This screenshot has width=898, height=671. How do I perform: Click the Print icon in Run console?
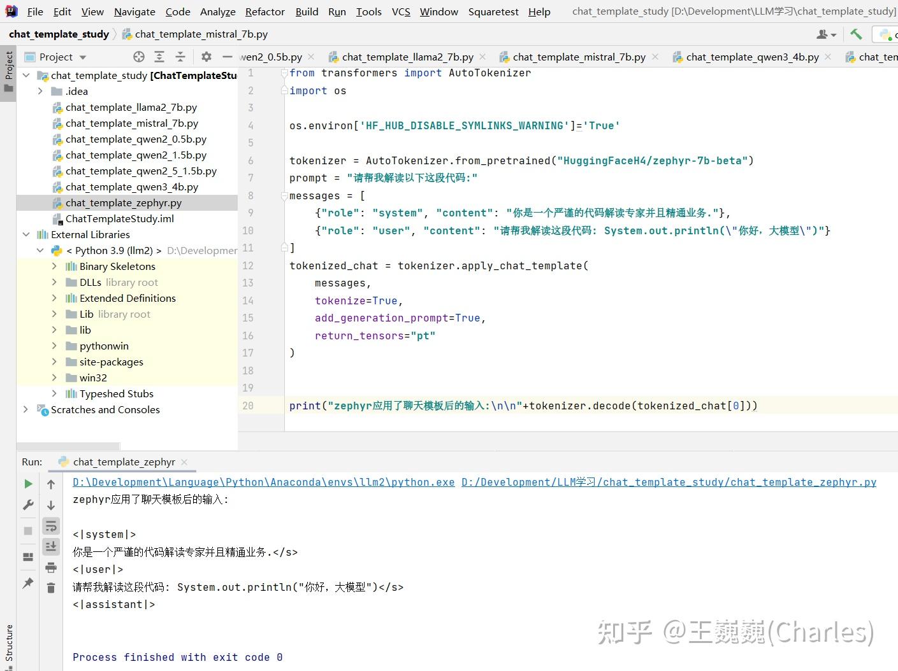51,567
